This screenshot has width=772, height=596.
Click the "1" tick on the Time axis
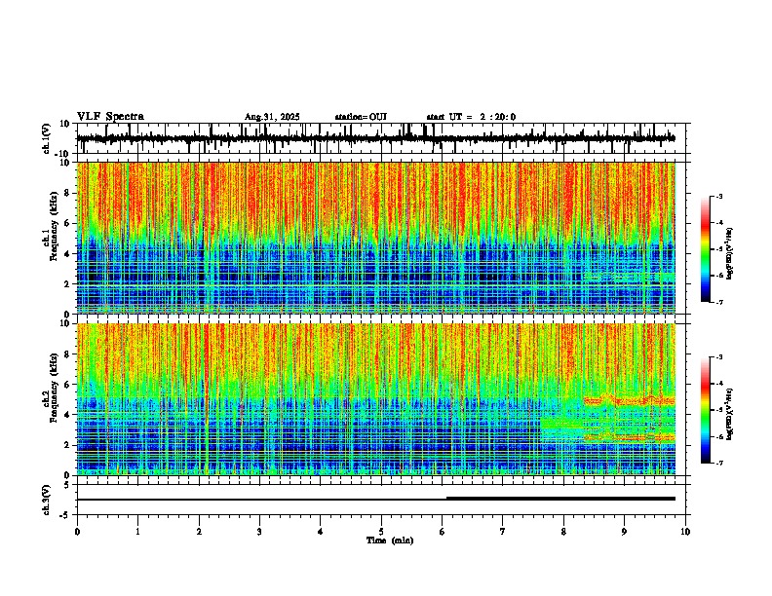(137, 532)
